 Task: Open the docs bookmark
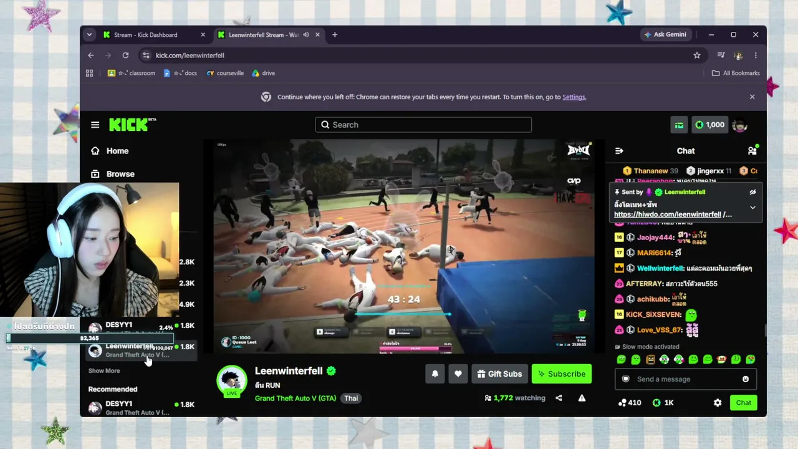coord(180,73)
